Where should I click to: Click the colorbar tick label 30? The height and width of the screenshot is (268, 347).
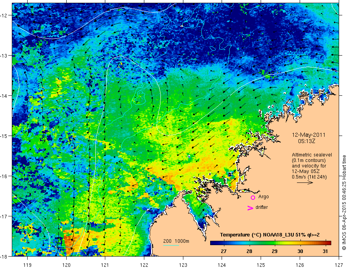(300, 251)
